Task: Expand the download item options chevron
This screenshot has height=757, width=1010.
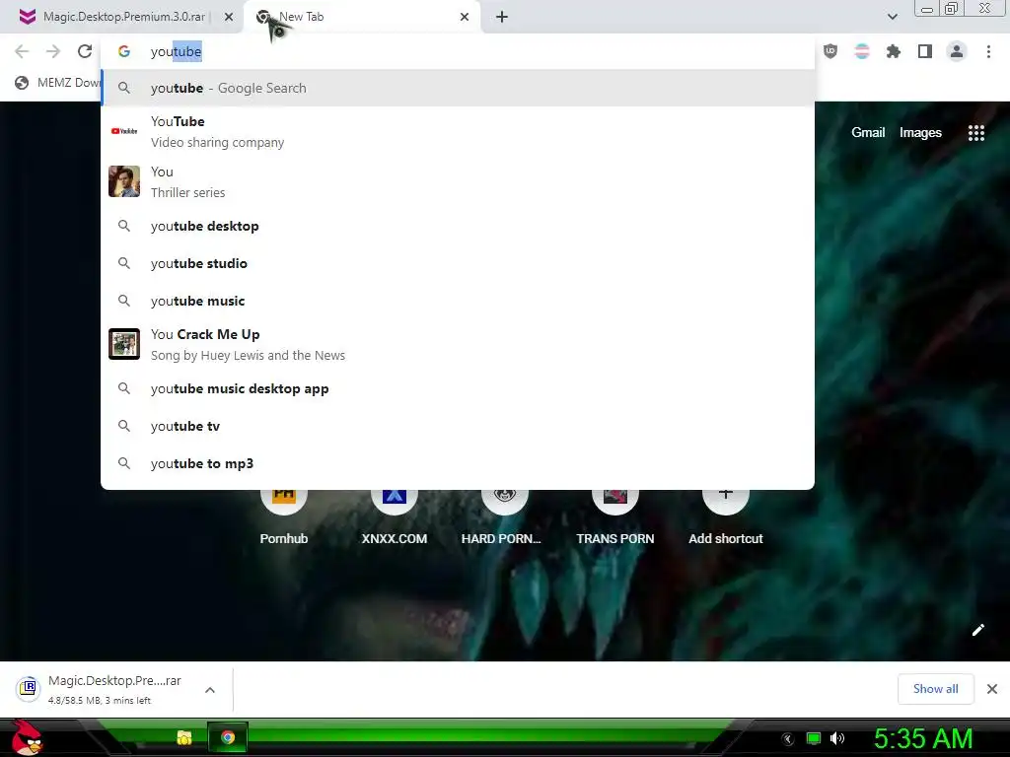Action: click(x=210, y=689)
